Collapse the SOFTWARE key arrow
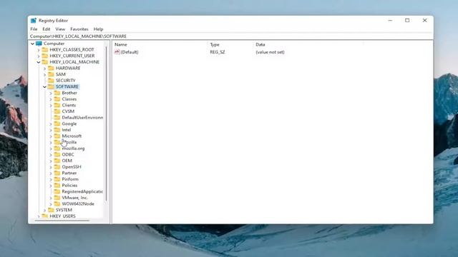This screenshot has width=458, height=257. point(44,87)
